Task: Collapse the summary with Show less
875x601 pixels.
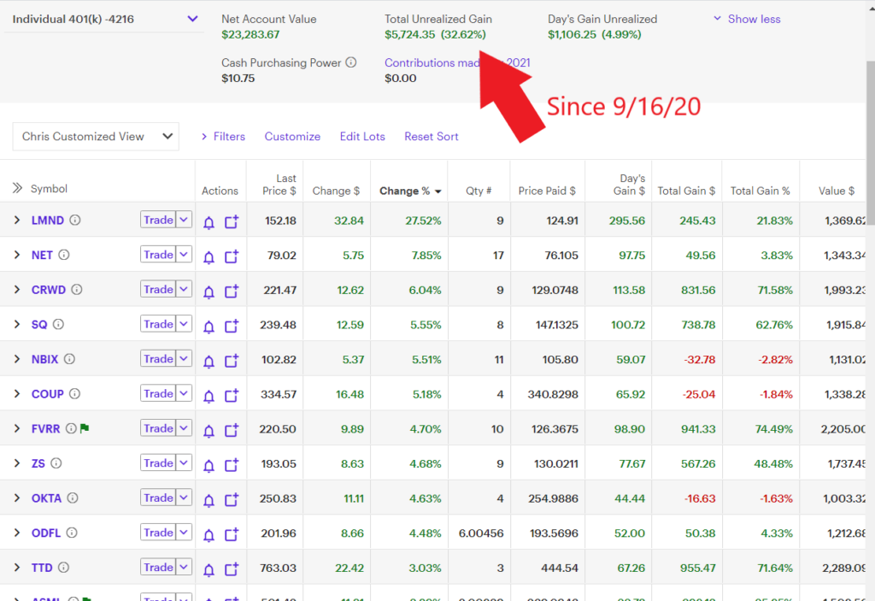Action: click(746, 19)
